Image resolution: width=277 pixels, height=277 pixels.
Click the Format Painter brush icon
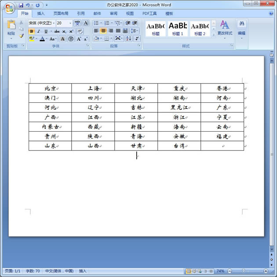(x=21, y=36)
